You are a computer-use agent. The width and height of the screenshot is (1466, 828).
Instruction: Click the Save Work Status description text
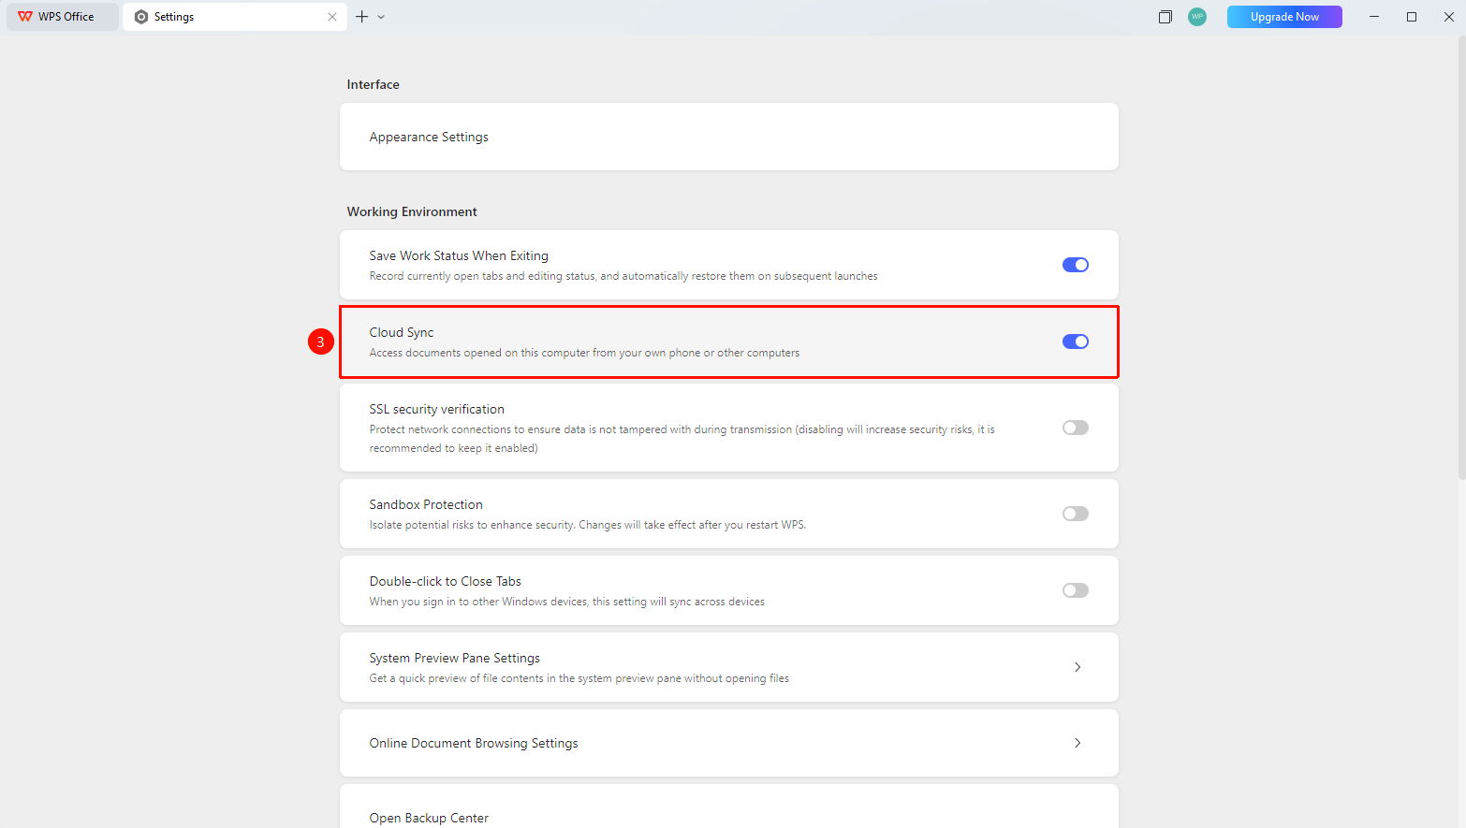point(623,276)
